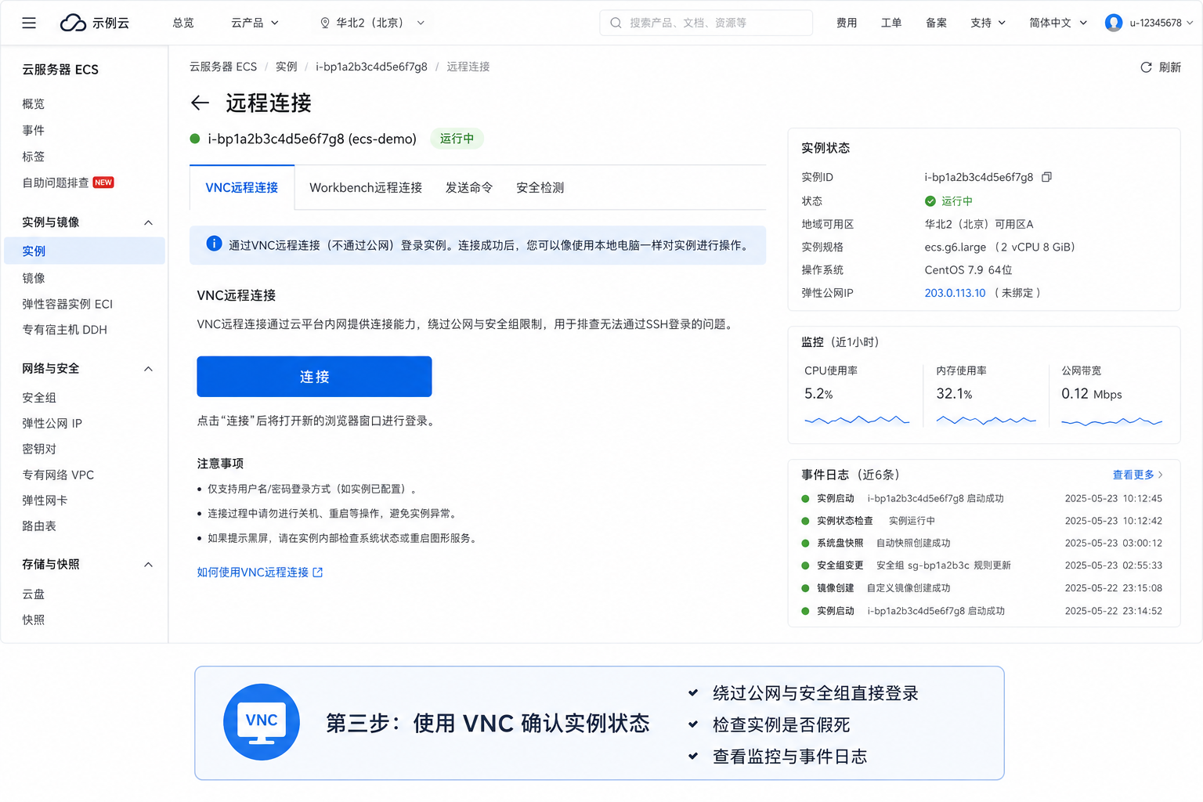The image size is (1203, 802).
Task: Click the 系统盘快照 event log row
Action: point(982,543)
